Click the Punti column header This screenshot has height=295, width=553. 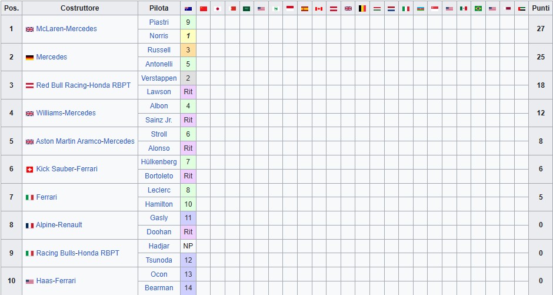pyautogui.click(x=541, y=8)
